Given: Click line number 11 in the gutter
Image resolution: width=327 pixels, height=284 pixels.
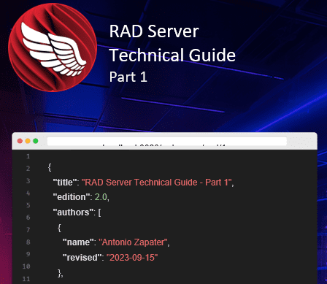Looking at the screenshot, I should tap(26, 279).
